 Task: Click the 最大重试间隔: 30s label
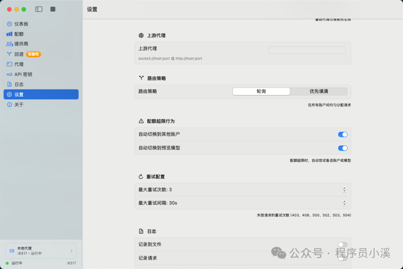pos(158,203)
